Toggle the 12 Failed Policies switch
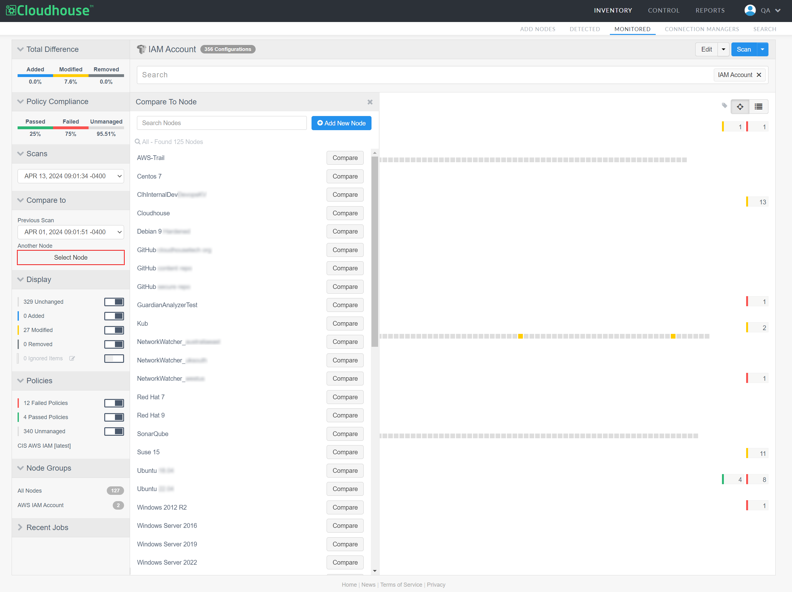 pyautogui.click(x=114, y=403)
